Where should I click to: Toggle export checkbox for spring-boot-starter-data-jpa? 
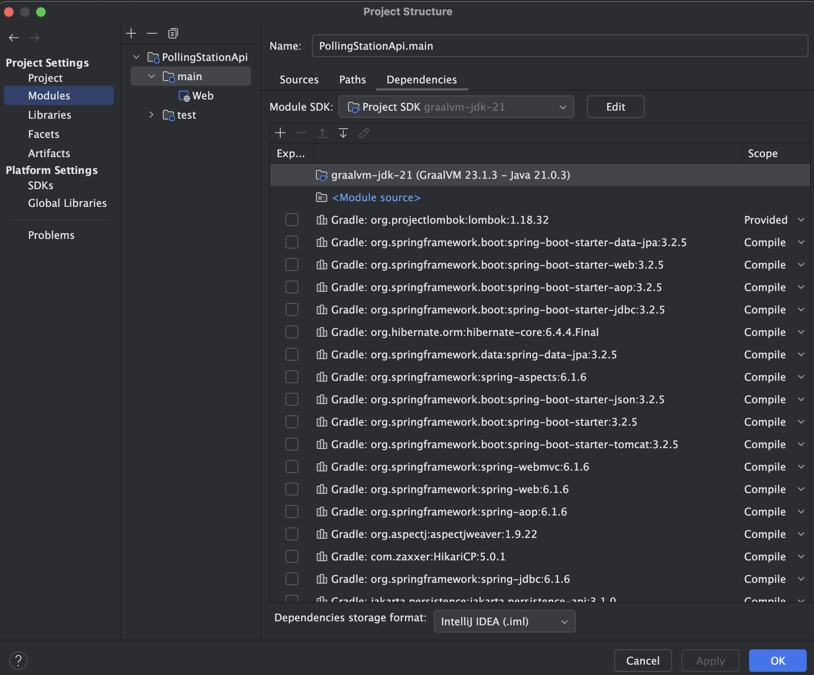point(292,242)
